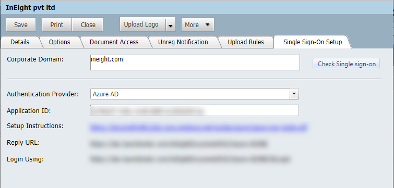Click the Application ID input field
Viewport: 394px width, 188px height.
(195, 110)
